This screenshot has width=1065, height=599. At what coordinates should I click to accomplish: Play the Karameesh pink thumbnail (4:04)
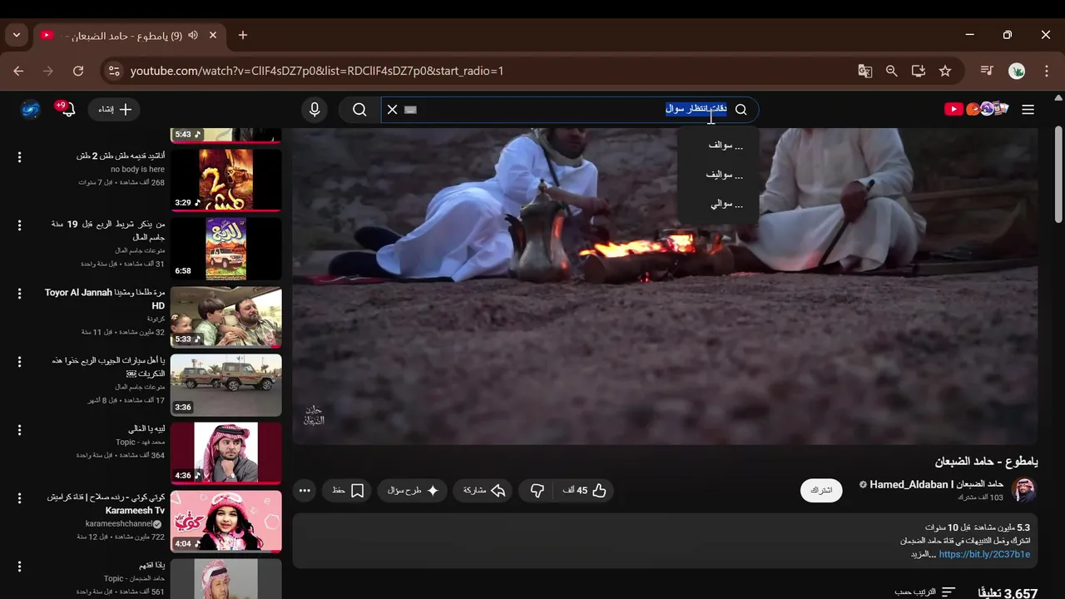[x=226, y=521]
